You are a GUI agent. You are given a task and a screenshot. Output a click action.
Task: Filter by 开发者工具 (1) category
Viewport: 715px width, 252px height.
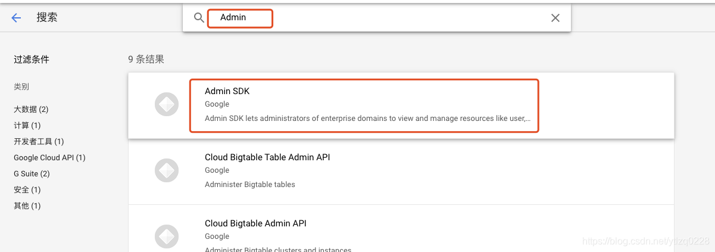pyautogui.click(x=39, y=141)
